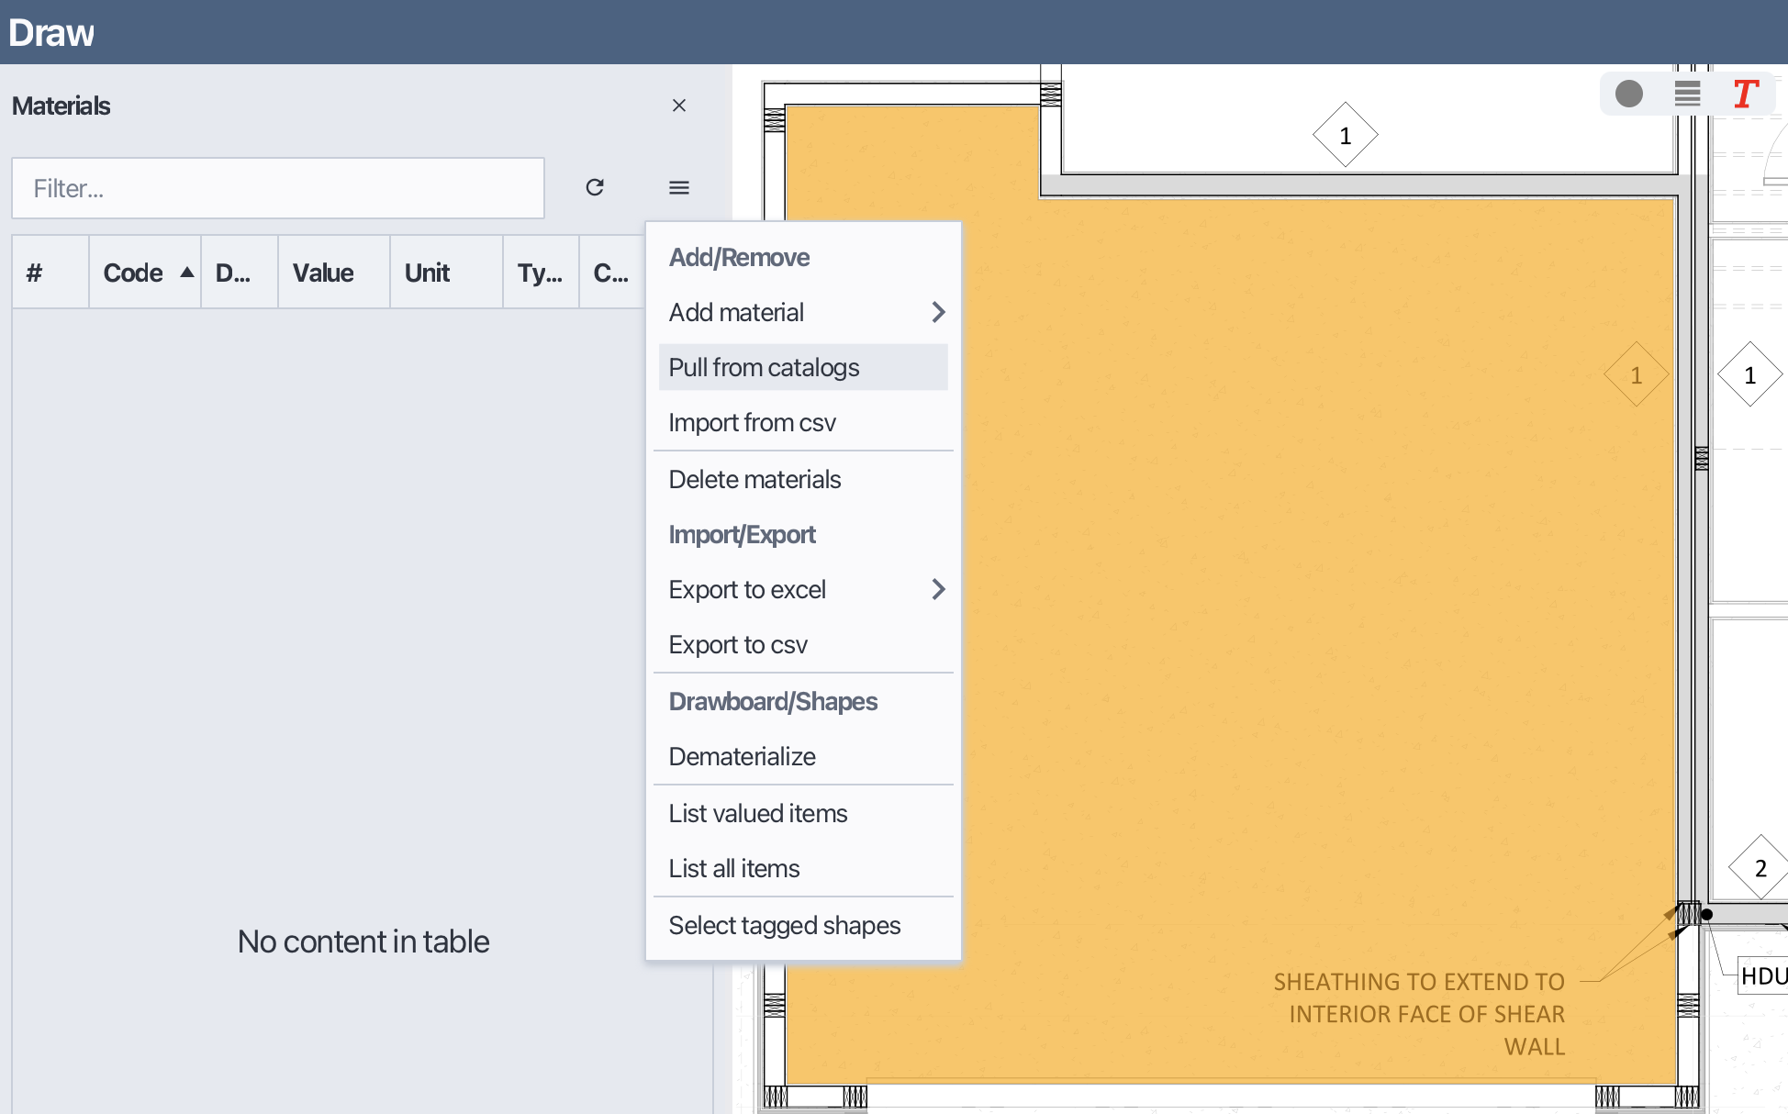Click the Filter input field
Viewport: 1788px width, 1114px height.
tap(277, 188)
